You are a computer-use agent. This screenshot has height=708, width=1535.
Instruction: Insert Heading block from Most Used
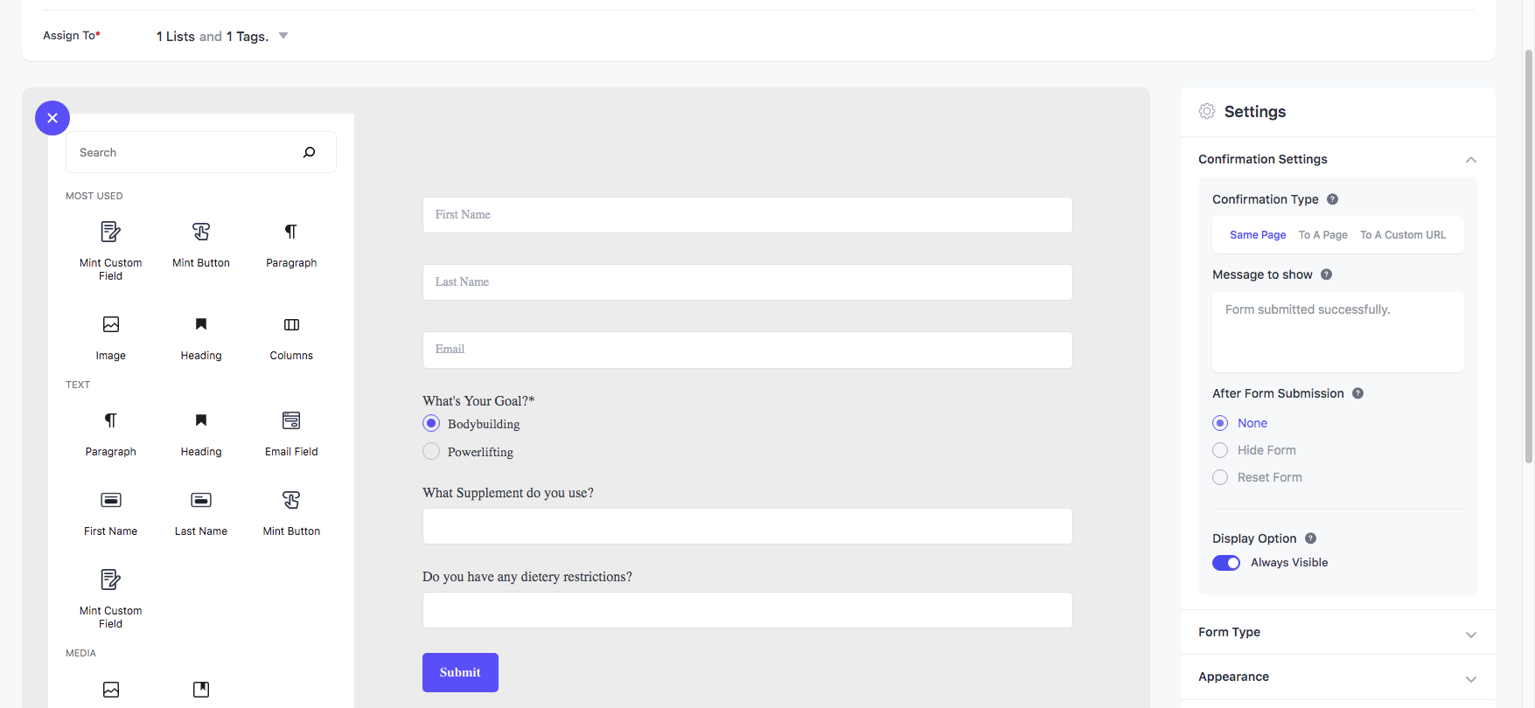[201, 337]
